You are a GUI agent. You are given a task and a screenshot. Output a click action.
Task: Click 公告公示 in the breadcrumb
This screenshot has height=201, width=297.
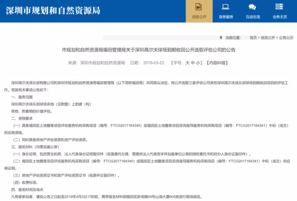(286, 38)
